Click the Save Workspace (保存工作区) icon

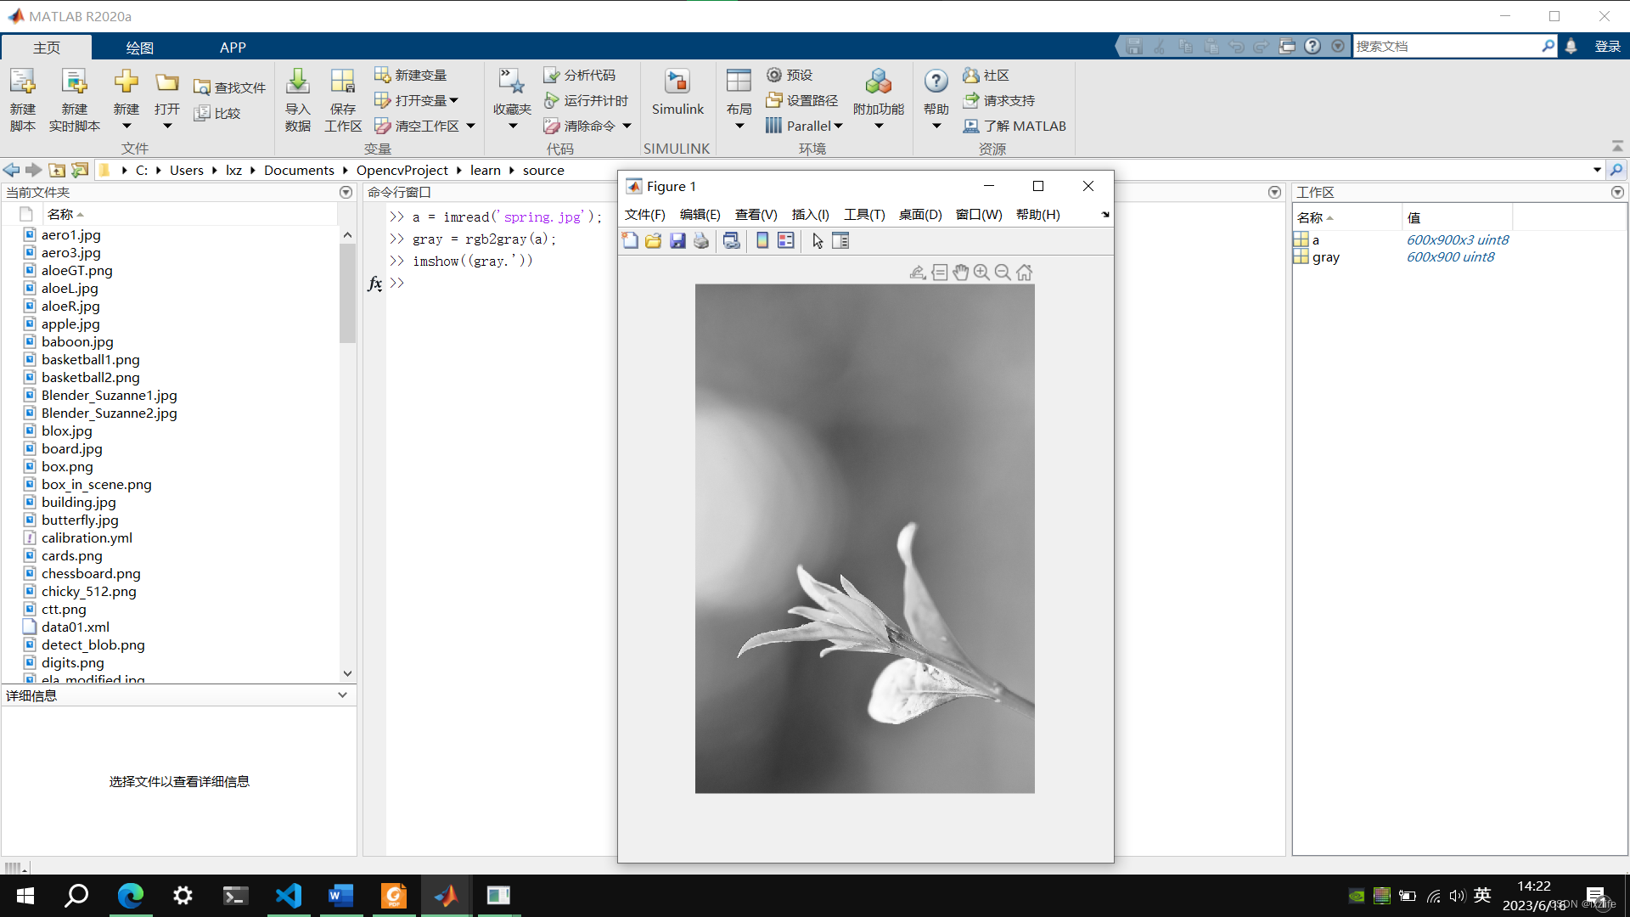[x=343, y=82]
